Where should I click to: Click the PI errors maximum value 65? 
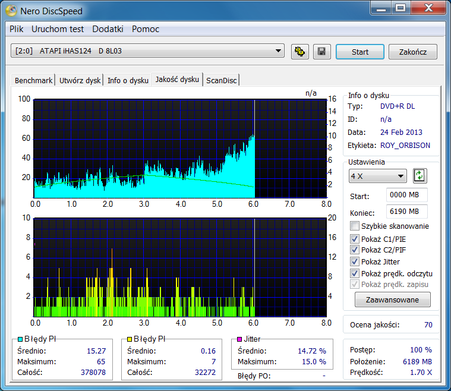point(101,362)
